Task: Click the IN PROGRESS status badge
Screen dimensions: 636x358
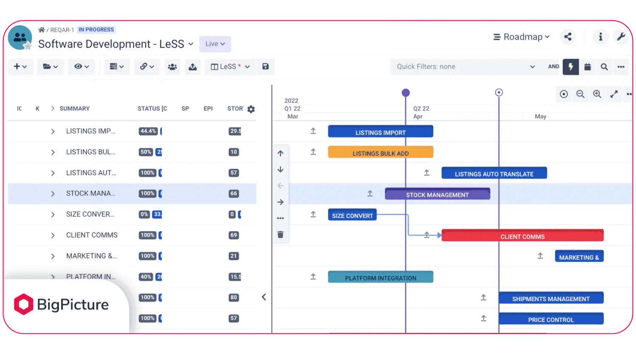Action: (x=96, y=30)
